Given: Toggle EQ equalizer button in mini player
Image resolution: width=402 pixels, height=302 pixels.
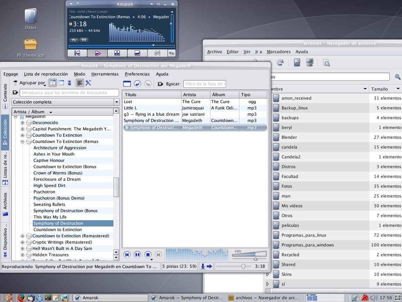Looking at the screenshot, I should click(84, 39).
